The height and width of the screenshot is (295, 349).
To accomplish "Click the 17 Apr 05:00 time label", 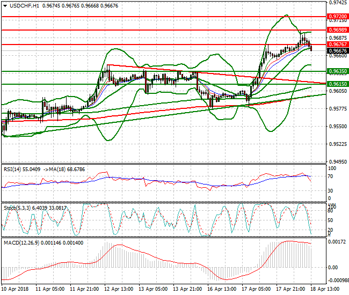I will [x=256, y=289].
